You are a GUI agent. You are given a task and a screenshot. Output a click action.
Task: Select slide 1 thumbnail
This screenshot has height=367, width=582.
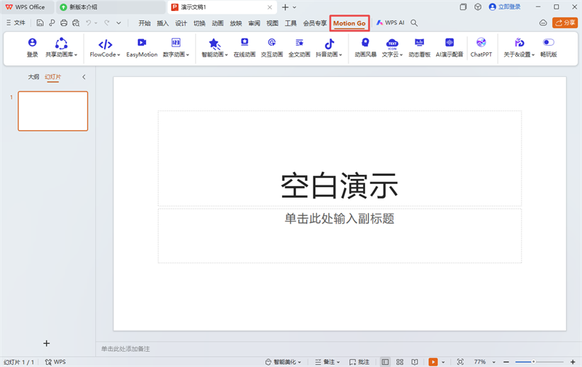53,111
